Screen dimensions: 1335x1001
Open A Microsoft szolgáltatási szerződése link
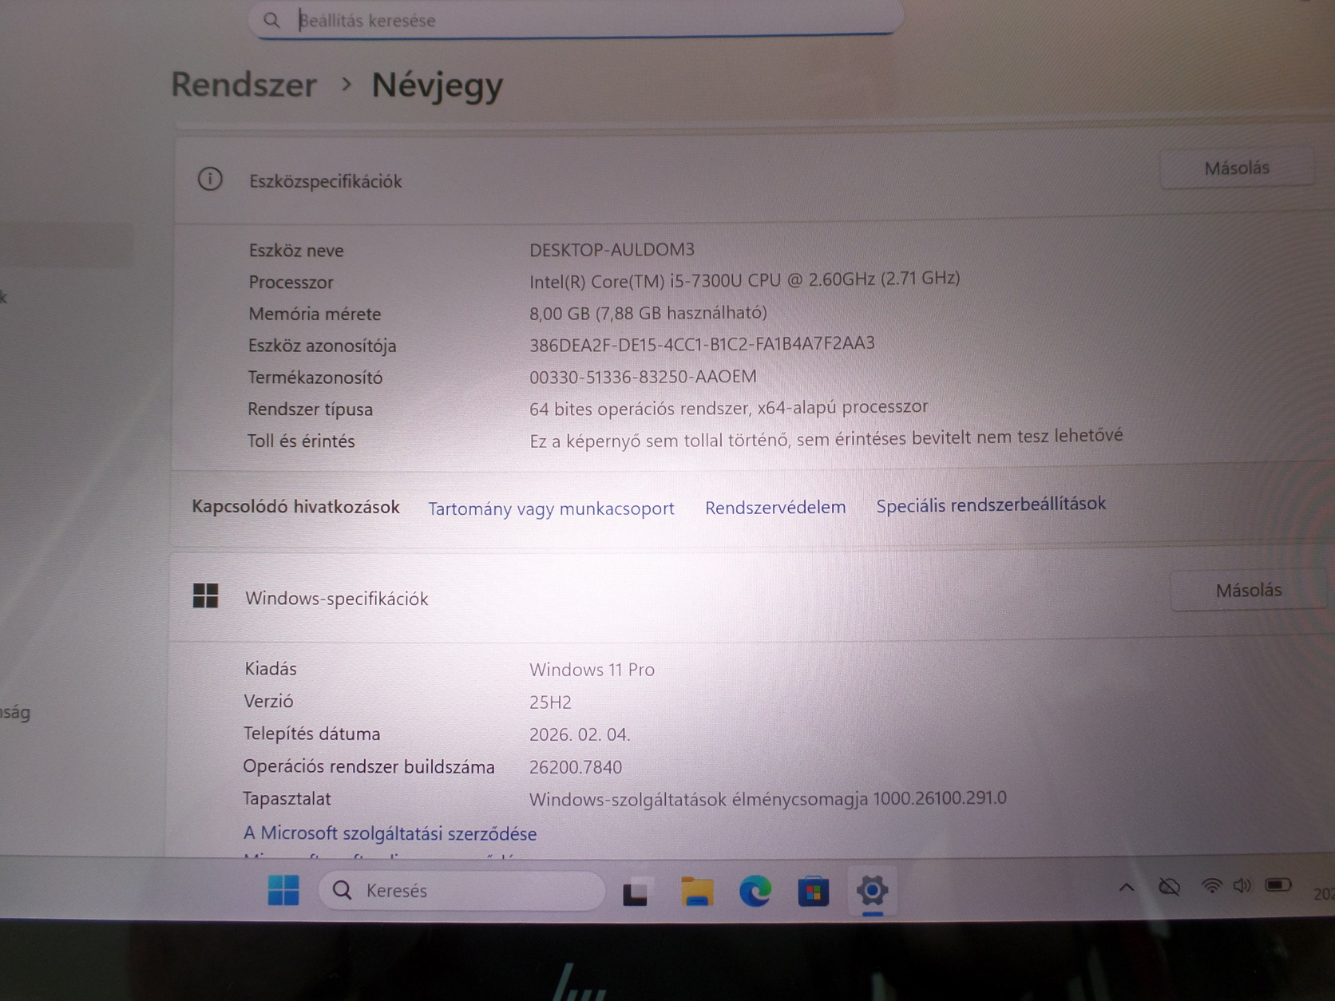(x=390, y=833)
